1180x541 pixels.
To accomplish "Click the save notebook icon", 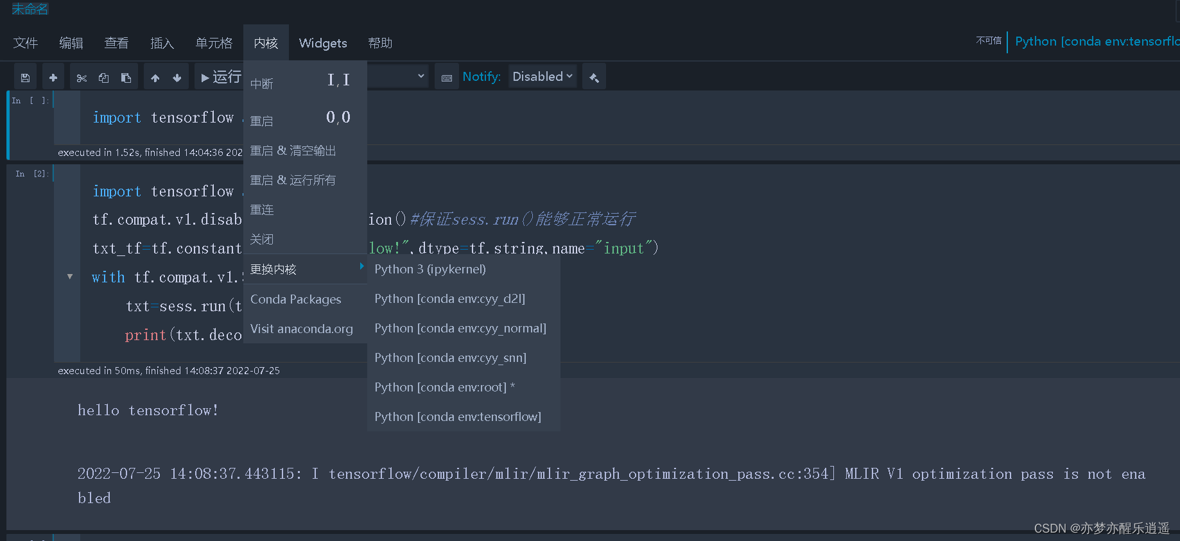I will pos(26,78).
